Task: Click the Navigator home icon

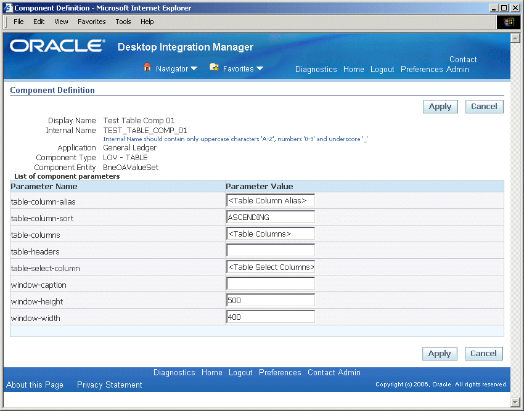Action: click(147, 67)
